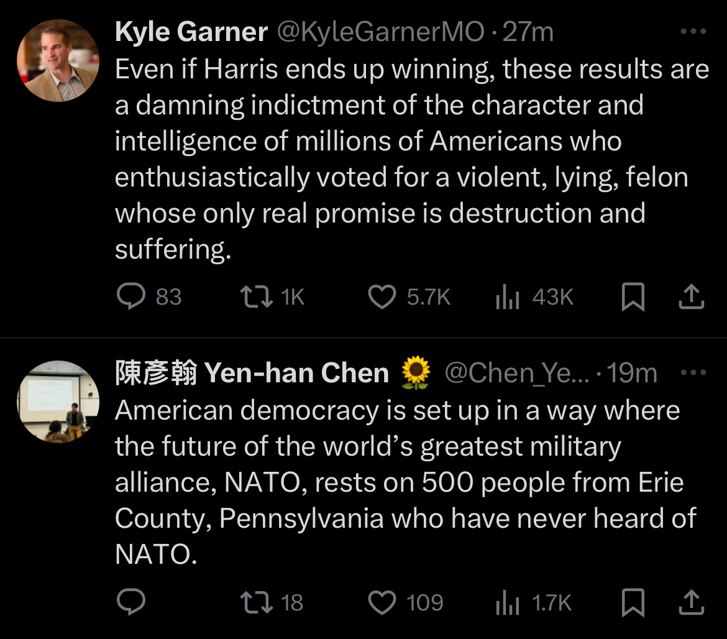Viewport: 727px width, 639px height.
Task: Open the Yen-han Chen display name link
Action: click(x=252, y=373)
